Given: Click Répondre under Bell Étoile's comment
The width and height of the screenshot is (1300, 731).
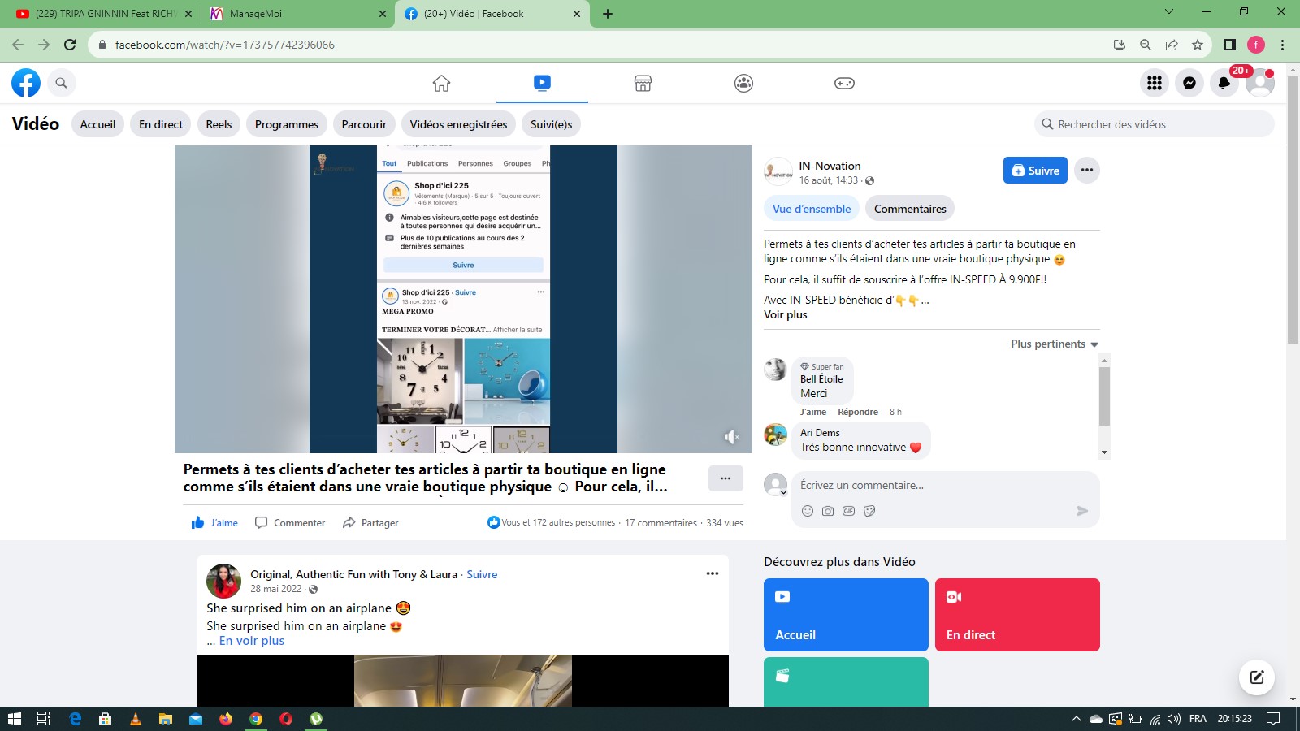Looking at the screenshot, I should tap(857, 412).
